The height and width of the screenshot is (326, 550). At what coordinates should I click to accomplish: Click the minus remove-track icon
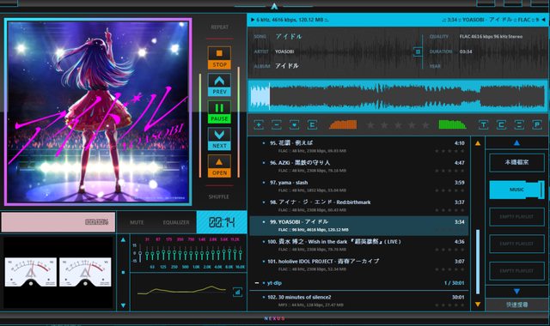(x=277, y=124)
